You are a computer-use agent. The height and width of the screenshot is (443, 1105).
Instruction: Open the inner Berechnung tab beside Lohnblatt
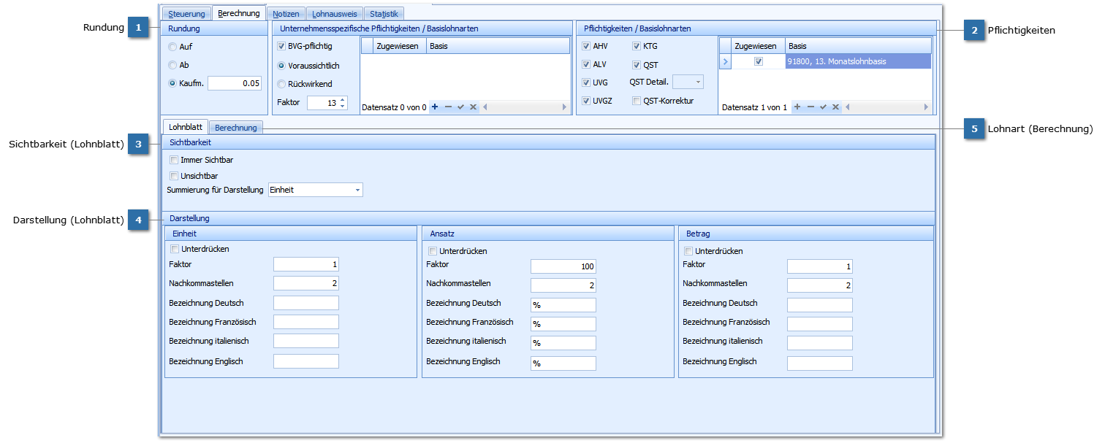[235, 128]
